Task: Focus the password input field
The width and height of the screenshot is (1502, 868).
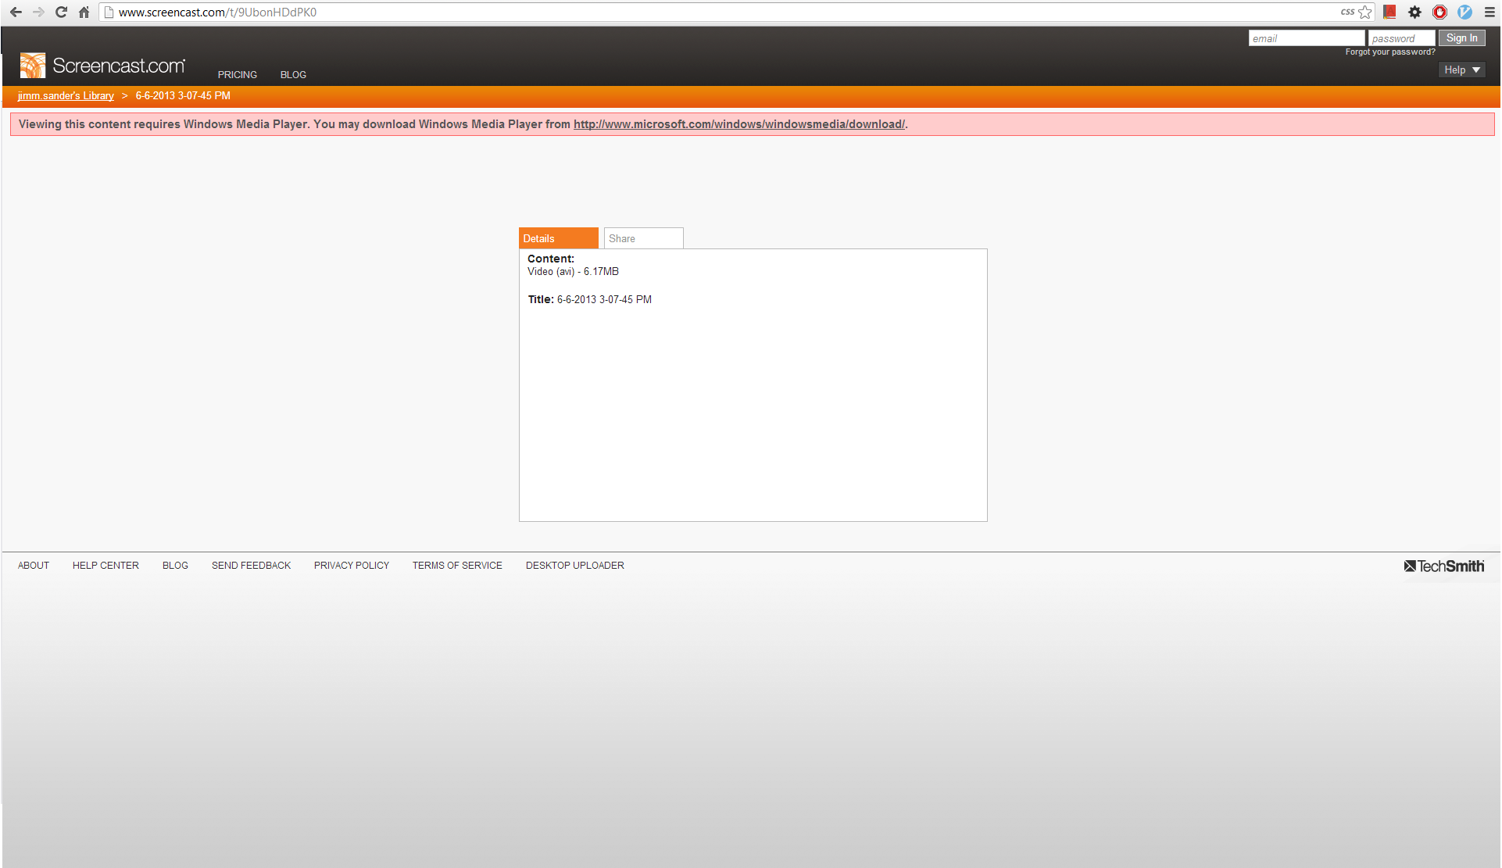Action: point(1401,38)
